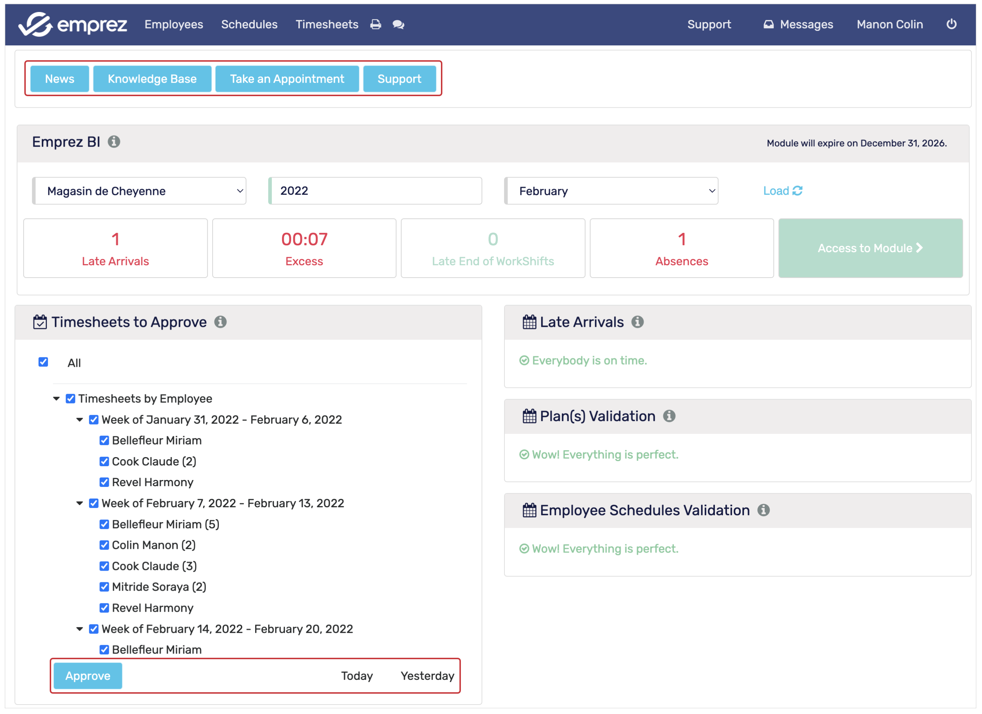Click the power logout icon

pyautogui.click(x=951, y=24)
